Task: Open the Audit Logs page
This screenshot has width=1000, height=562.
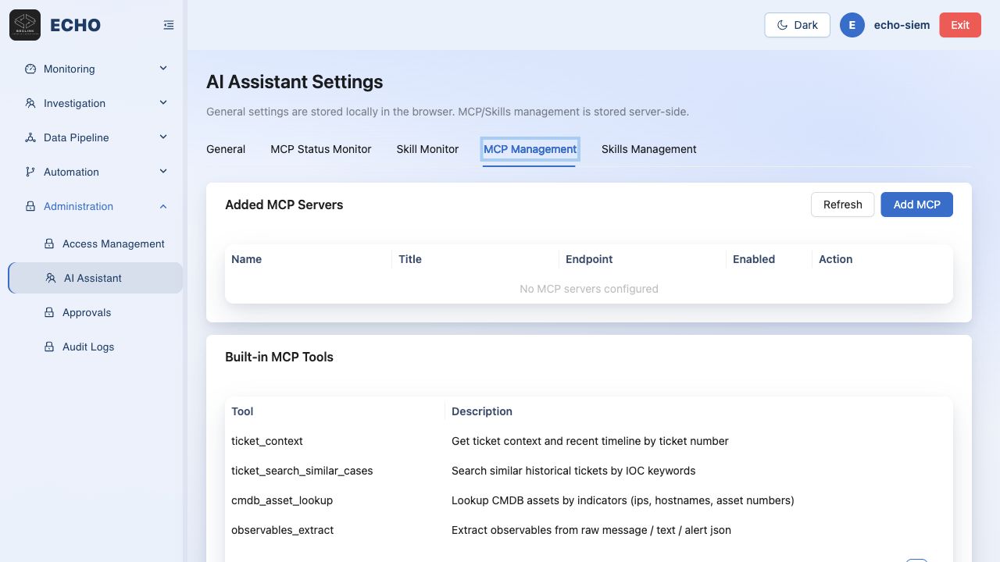Action: (x=95, y=347)
